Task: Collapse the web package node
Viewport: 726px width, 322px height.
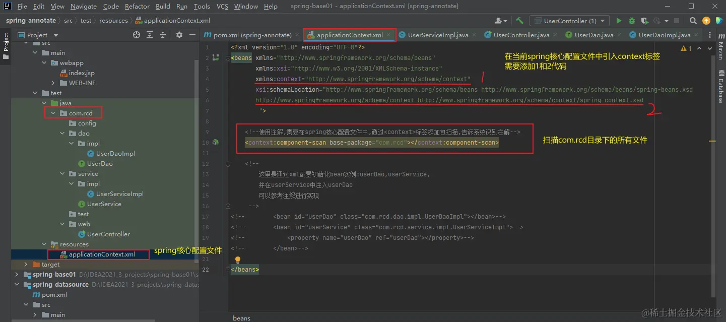Action: pos(63,224)
